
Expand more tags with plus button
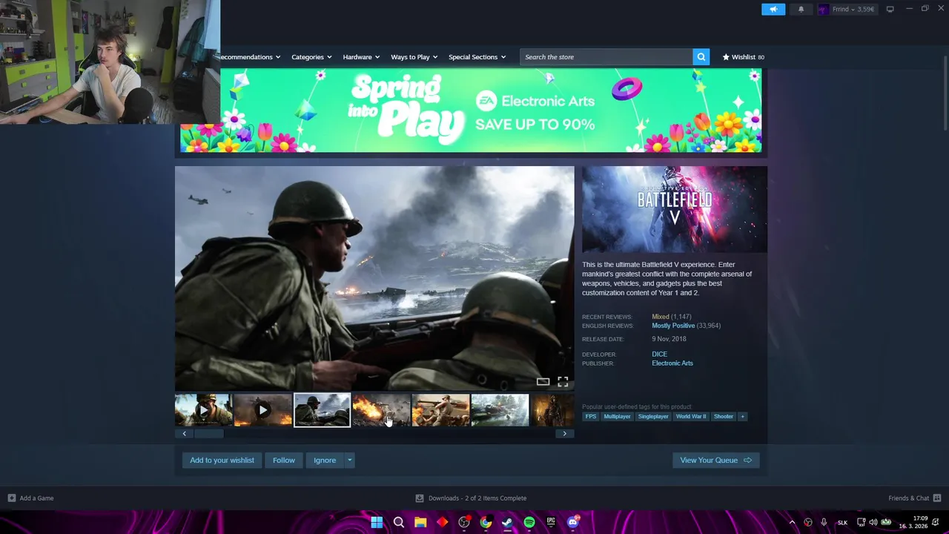coord(742,417)
